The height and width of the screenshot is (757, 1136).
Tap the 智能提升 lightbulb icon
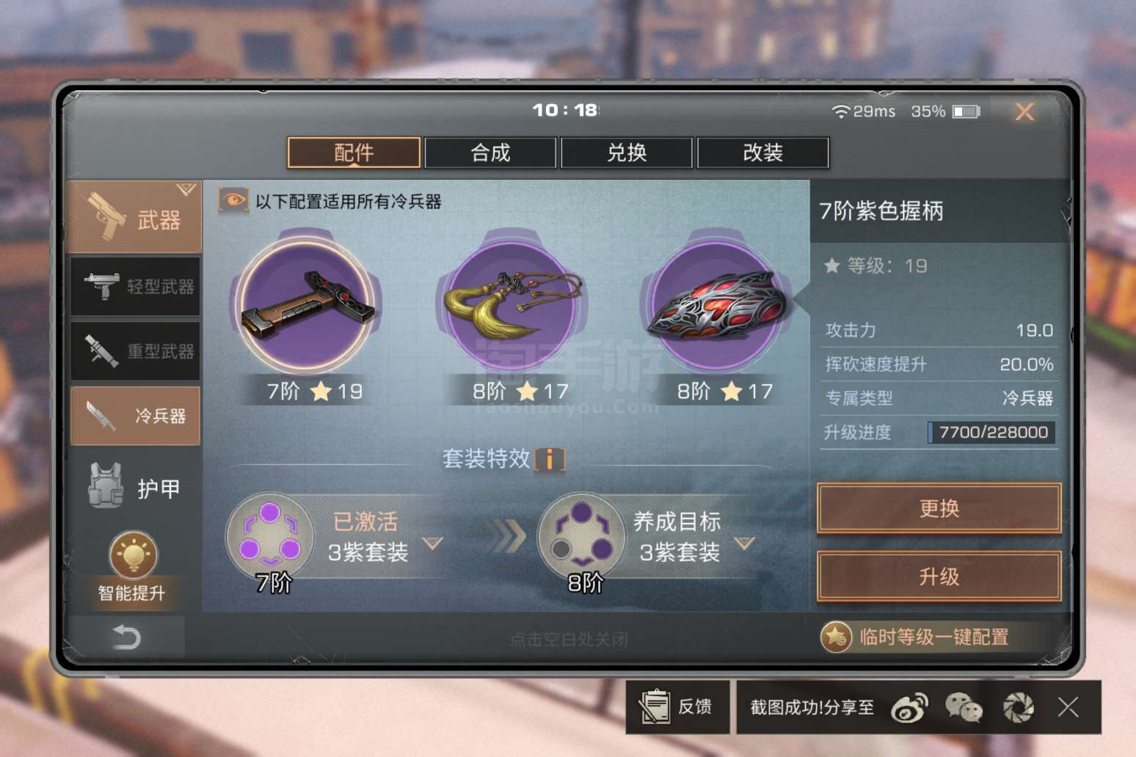133,555
